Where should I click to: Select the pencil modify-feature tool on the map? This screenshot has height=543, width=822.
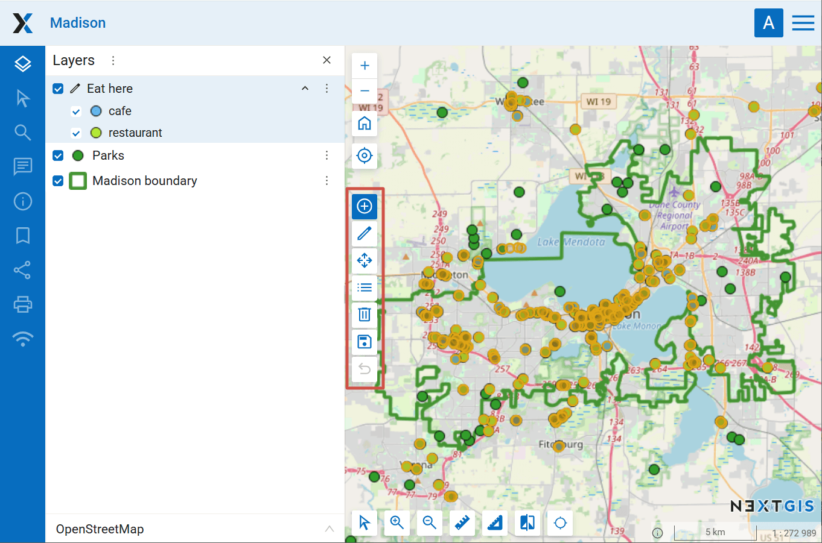point(365,233)
